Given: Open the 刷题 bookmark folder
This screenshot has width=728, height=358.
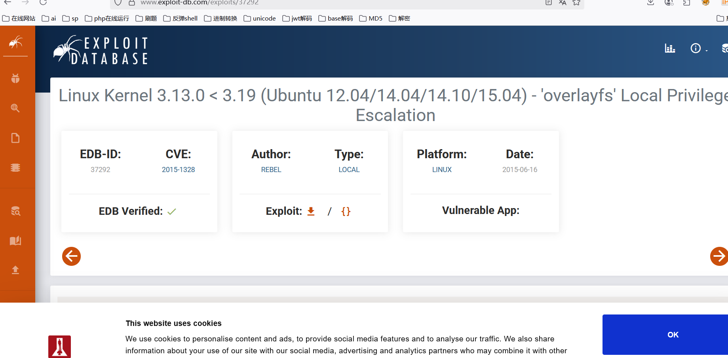Looking at the screenshot, I should pyautogui.click(x=146, y=18).
